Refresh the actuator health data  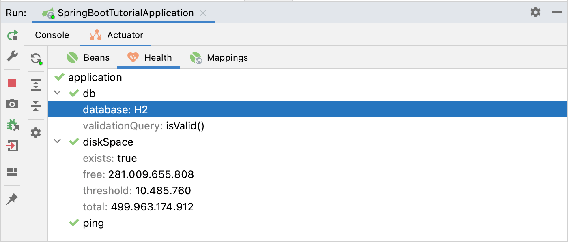(36, 58)
